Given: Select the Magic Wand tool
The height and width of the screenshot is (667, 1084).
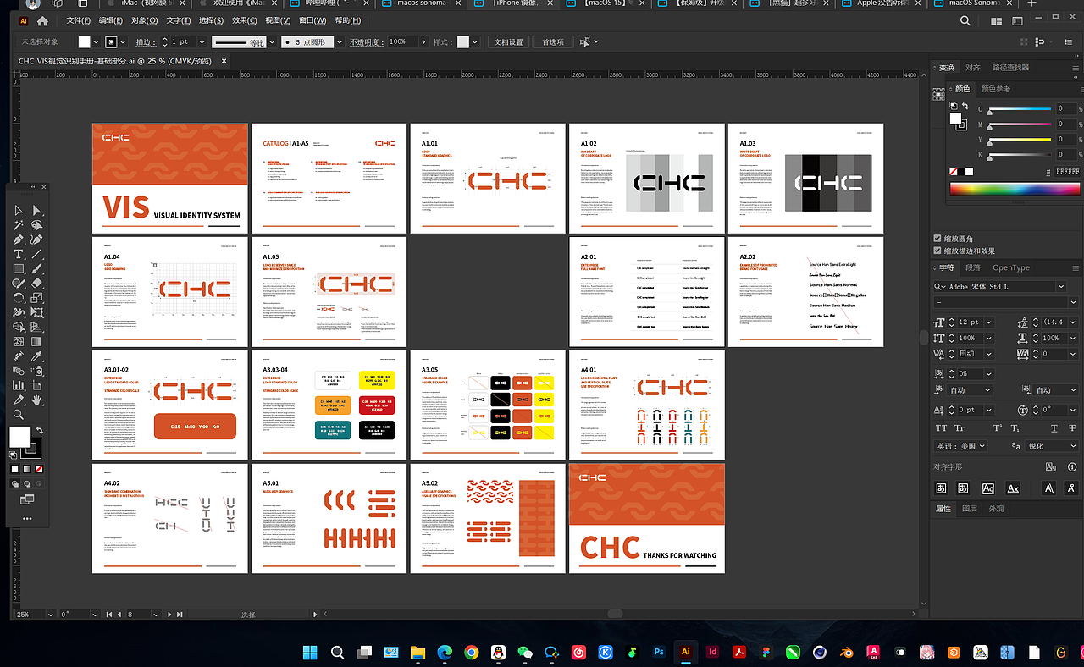Looking at the screenshot, I should [19, 225].
